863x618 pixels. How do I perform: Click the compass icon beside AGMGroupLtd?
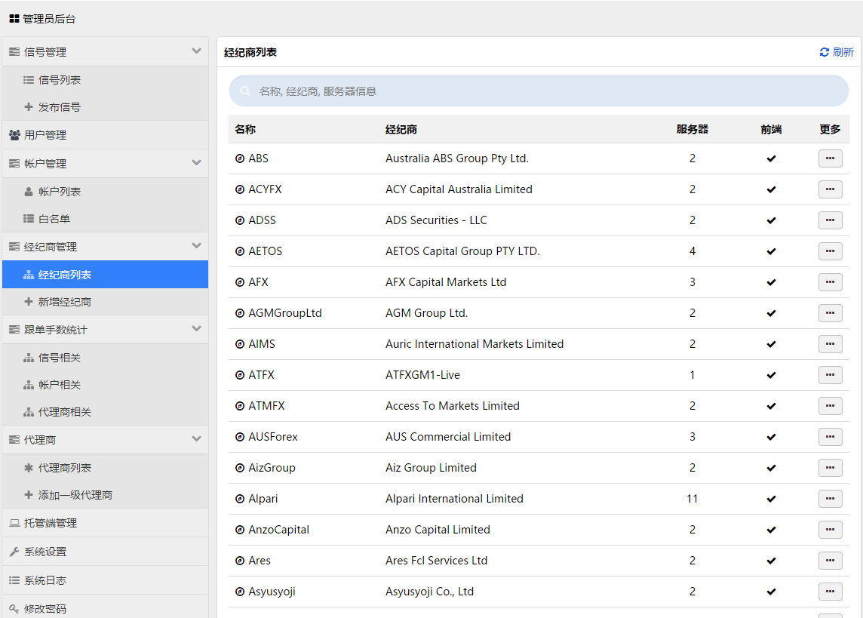240,313
